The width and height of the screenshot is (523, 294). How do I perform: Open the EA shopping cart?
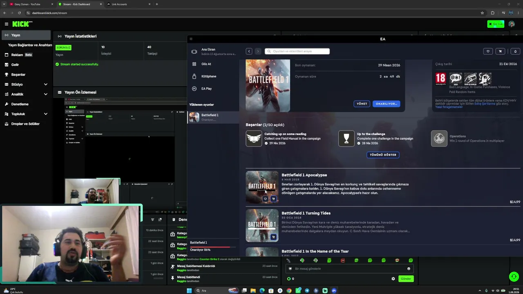(x=501, y=51)
